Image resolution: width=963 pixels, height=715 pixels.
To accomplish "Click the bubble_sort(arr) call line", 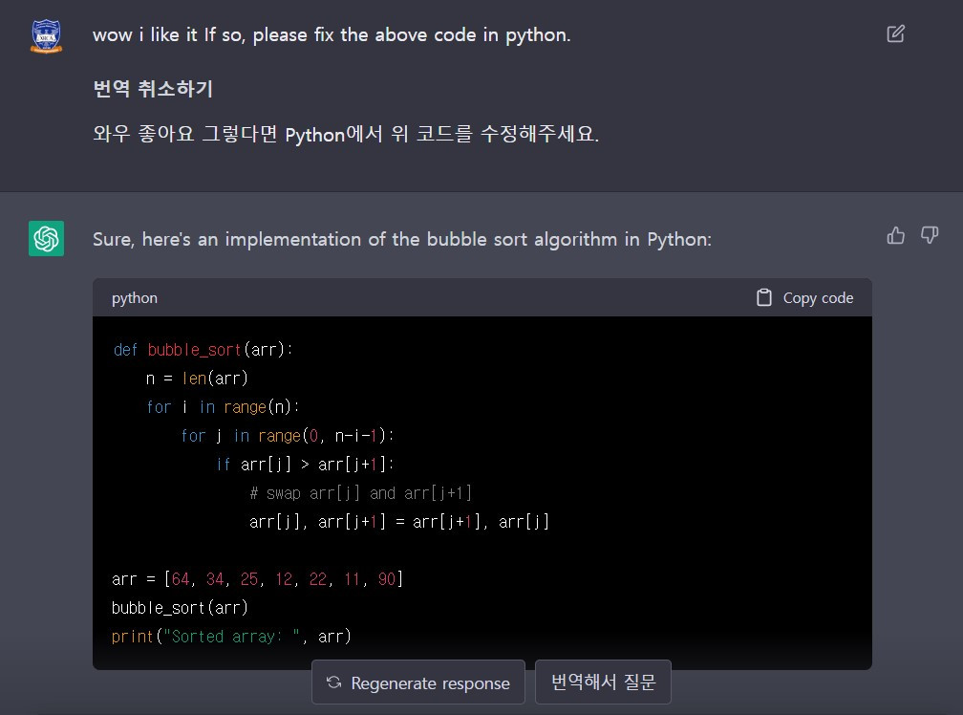I will click(x=180, y=607).
